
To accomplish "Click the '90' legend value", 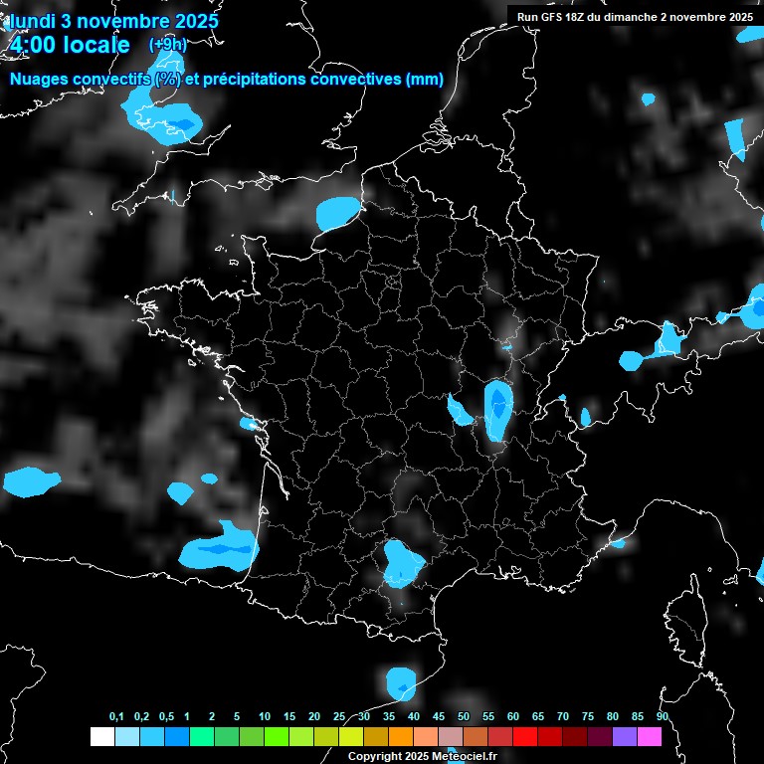I will point(662,716).
